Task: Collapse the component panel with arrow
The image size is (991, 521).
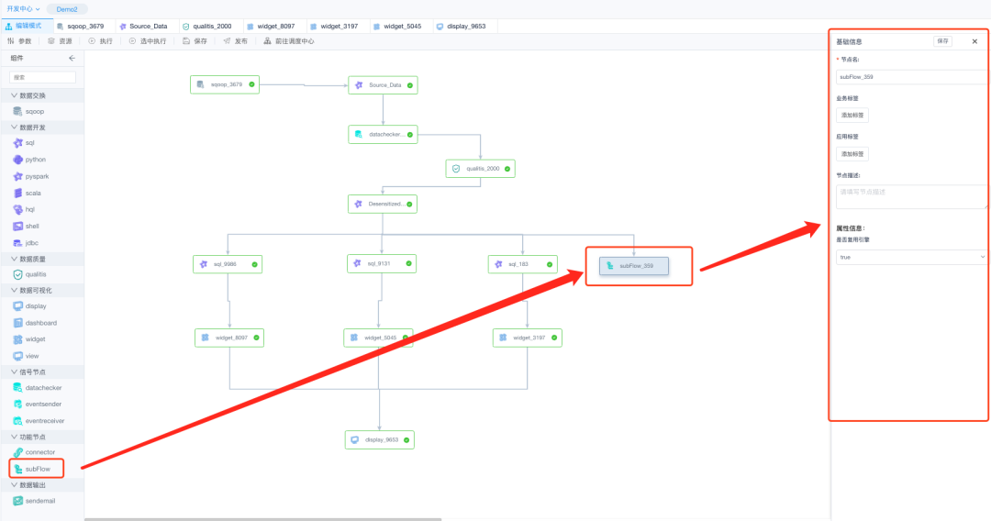Action: click(x=72, y=58)
